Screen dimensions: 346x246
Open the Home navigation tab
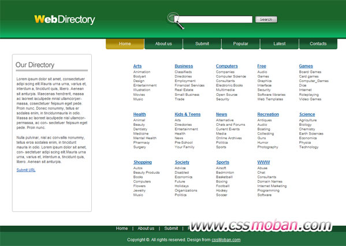tap(125, 44)
